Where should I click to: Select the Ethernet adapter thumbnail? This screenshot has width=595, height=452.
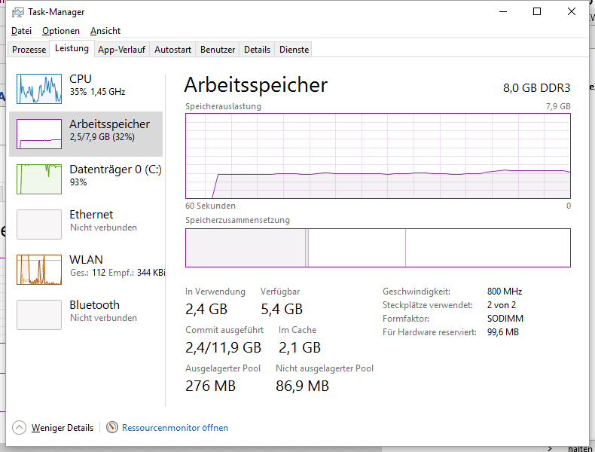[39, 224]
